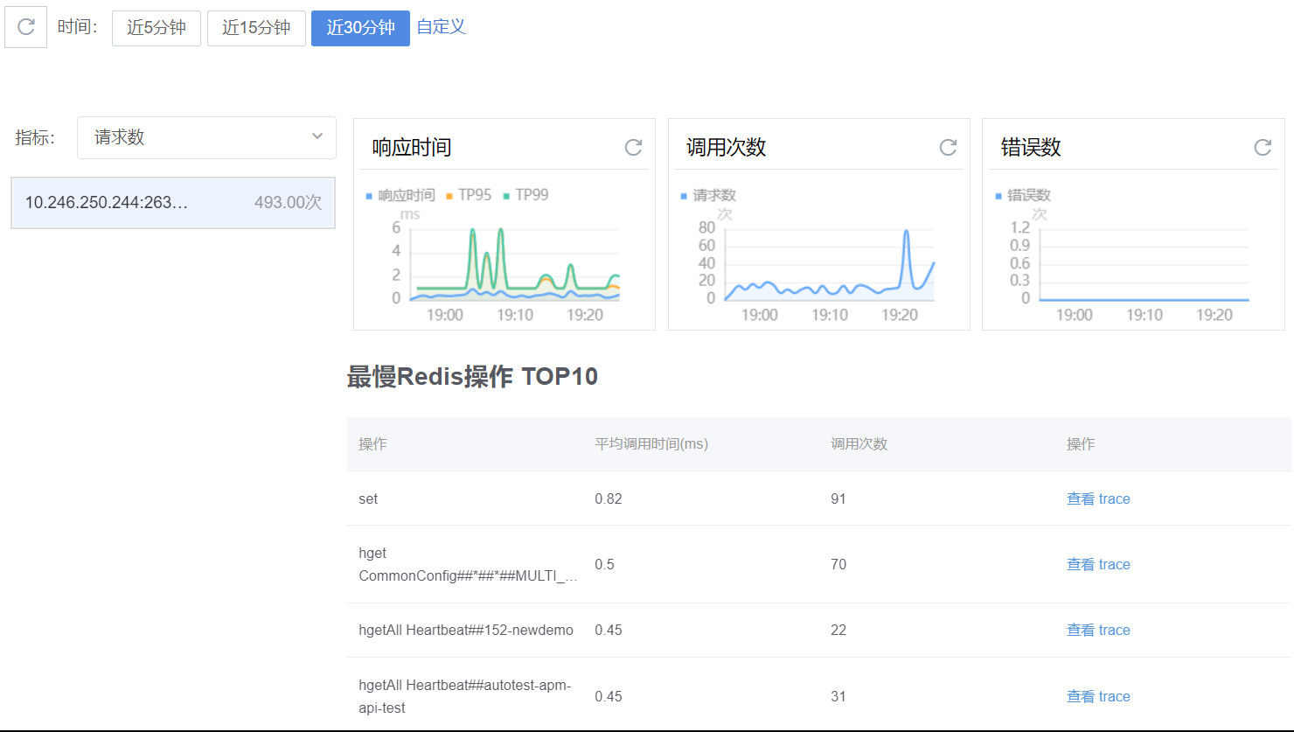Toggle the 响应时间 legend series
Image resolution: width=1294 pixels, height=732 pixels.
400,195
